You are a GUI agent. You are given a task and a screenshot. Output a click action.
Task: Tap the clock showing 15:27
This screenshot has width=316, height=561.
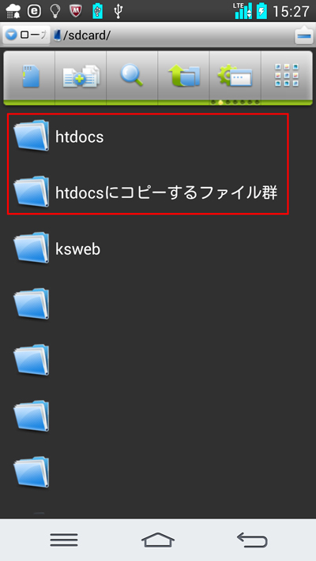(x=291, y=12)
